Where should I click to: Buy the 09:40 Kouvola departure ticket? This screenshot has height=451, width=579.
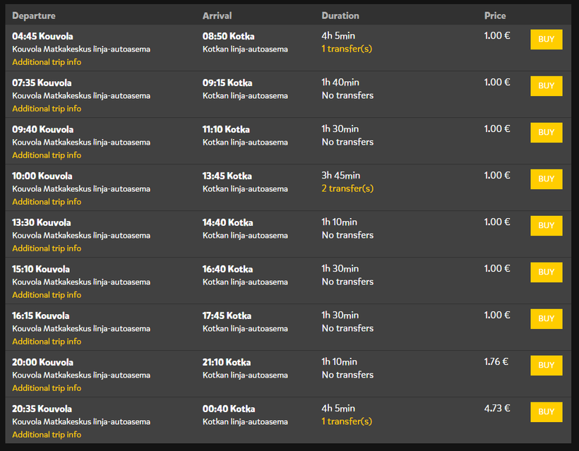[546, 133]
